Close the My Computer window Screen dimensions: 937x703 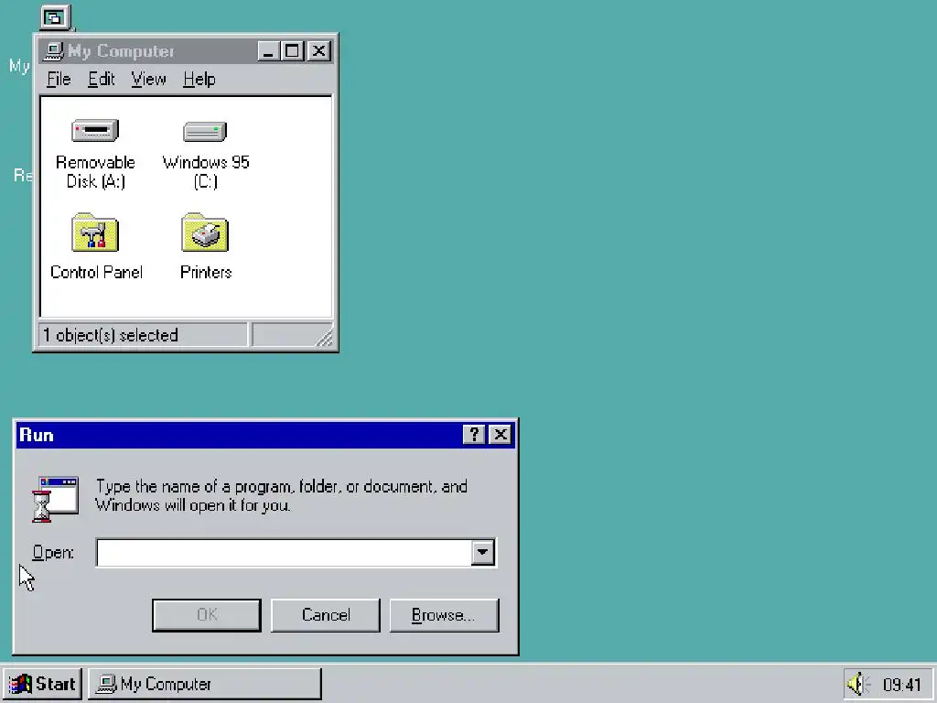[319, 51]
